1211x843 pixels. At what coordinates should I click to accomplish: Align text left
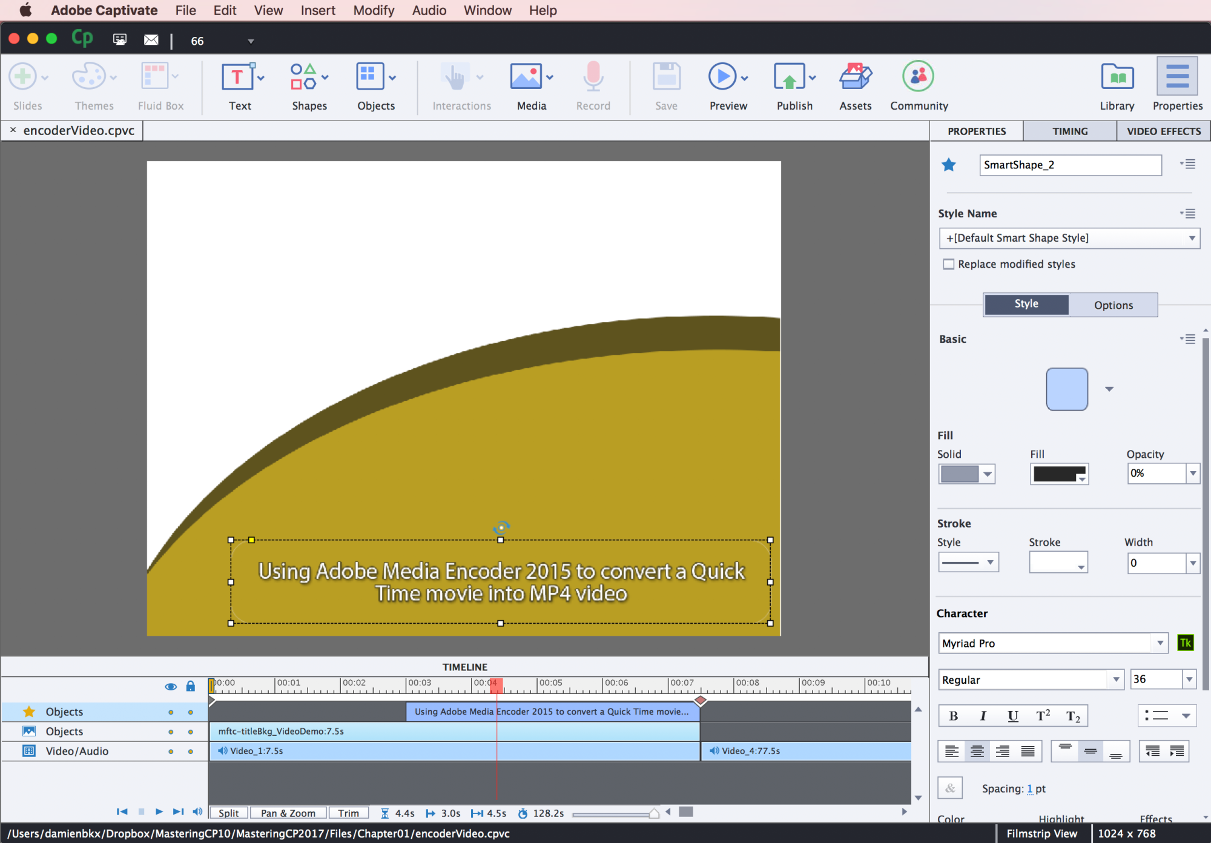coord(952,752)
